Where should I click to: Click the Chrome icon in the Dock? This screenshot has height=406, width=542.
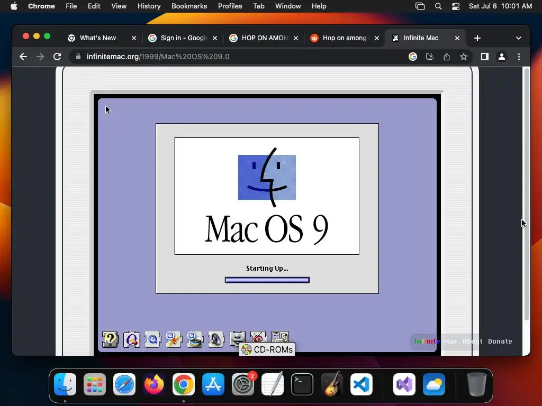tap(184, 384)
